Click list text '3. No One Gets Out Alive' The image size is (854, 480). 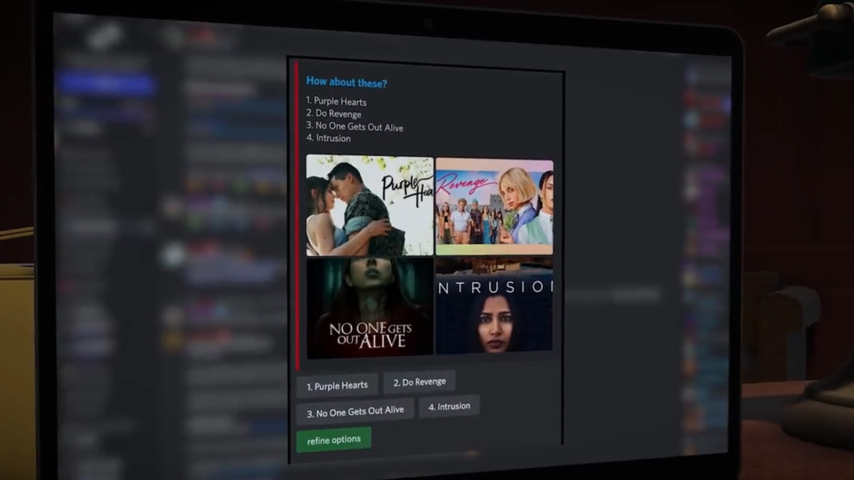click(354, 126)
